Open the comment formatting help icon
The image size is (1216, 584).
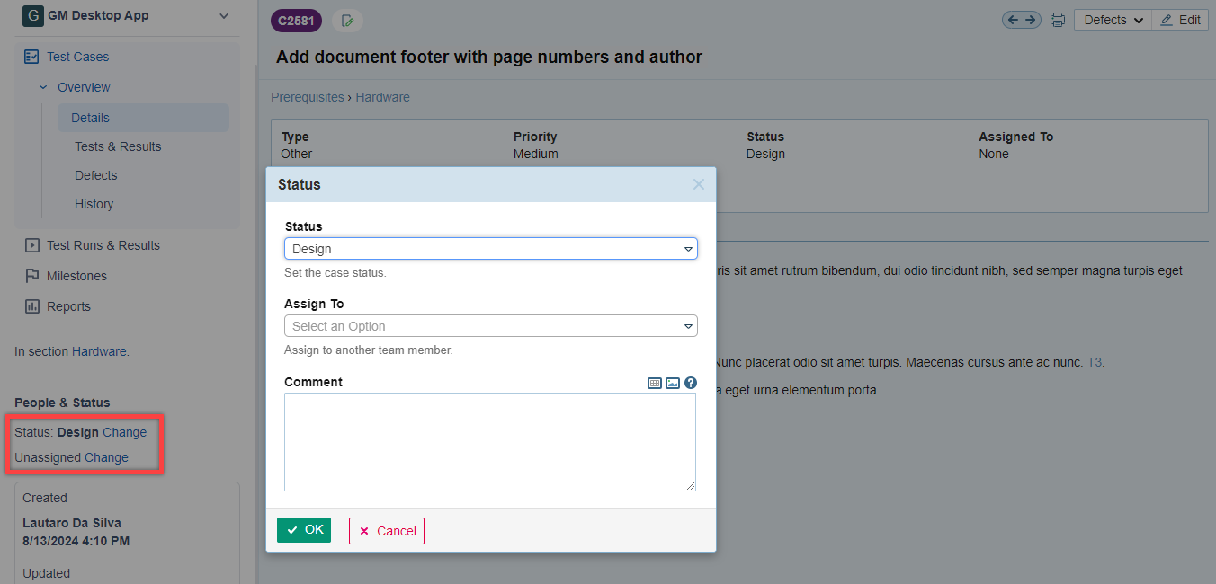tap(691, 383)
